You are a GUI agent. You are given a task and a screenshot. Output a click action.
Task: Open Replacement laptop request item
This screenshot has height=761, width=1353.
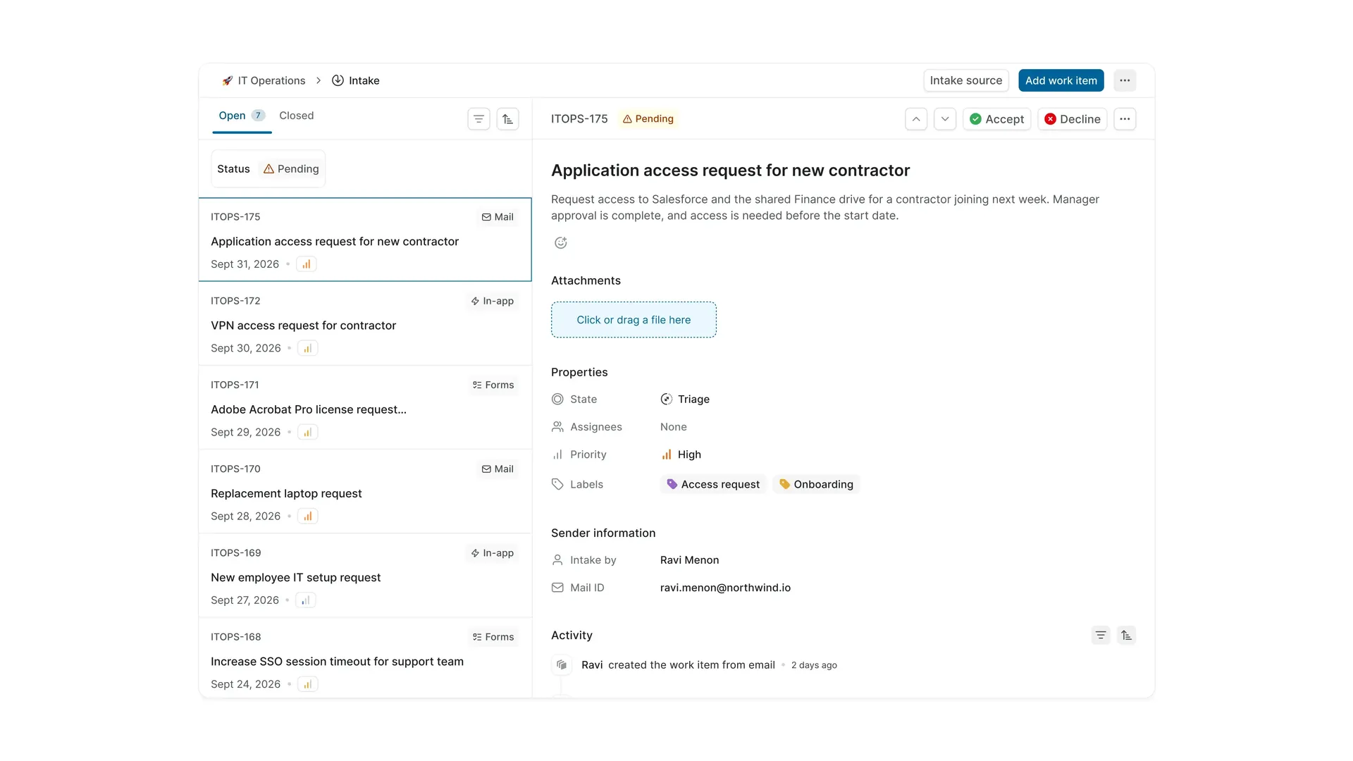pyautogui.click(x=365, y=492)
